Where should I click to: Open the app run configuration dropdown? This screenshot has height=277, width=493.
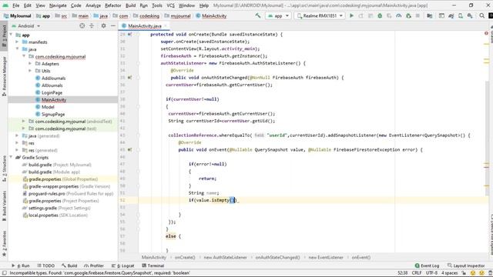click(279, 15)
